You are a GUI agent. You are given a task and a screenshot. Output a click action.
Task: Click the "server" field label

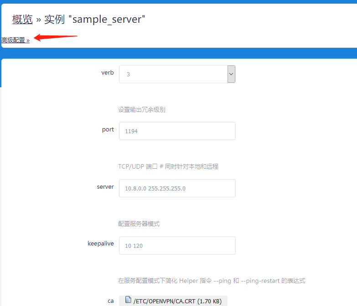[105, 186]
